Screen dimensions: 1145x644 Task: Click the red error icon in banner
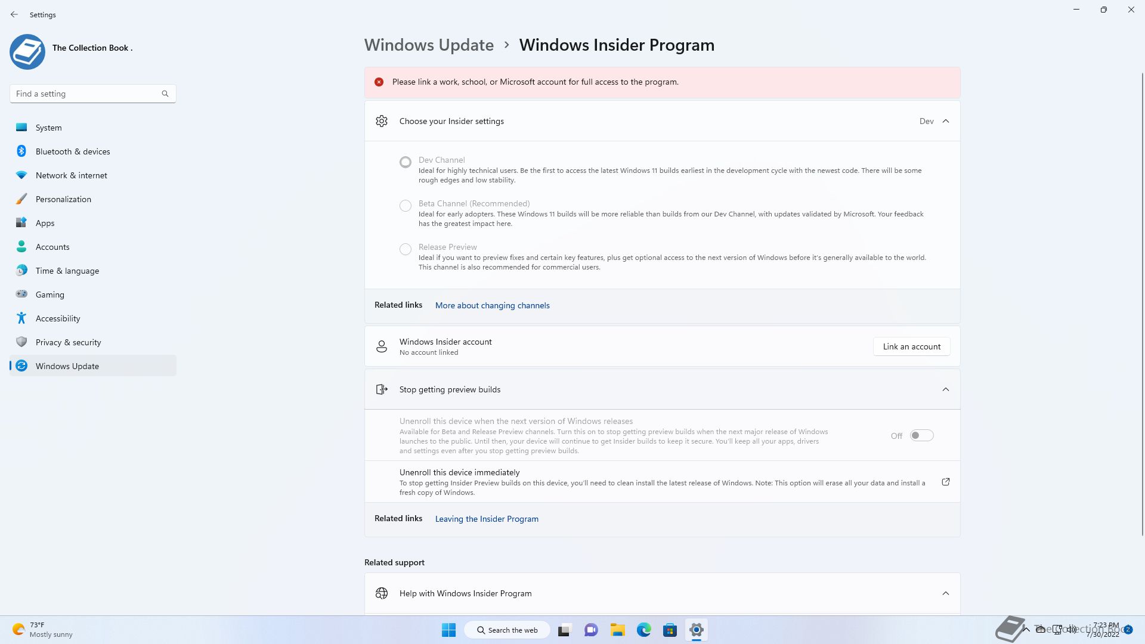click(379, 82)
